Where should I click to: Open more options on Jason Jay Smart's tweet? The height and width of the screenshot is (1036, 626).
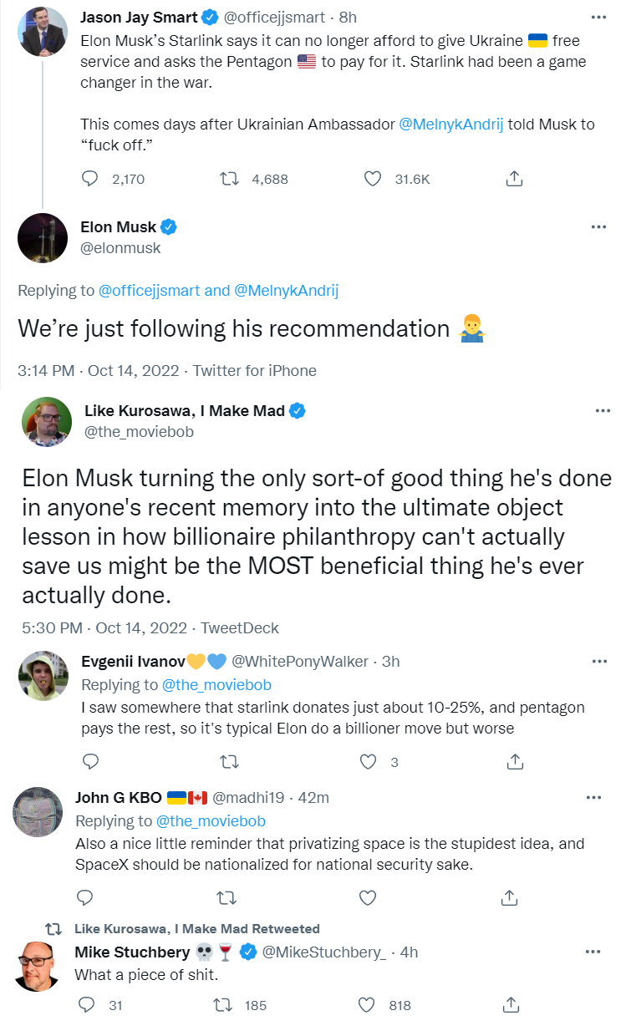598,17
